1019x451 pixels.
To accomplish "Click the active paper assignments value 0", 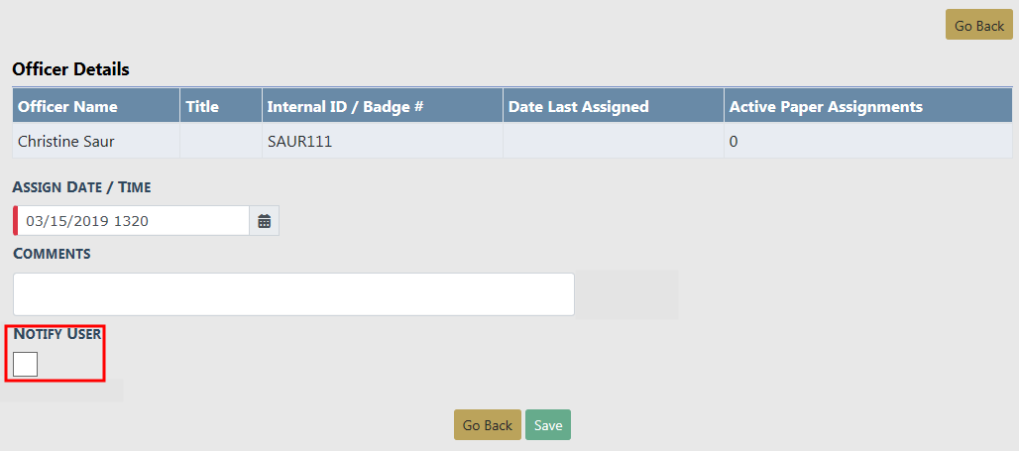I will coord(734,142).
